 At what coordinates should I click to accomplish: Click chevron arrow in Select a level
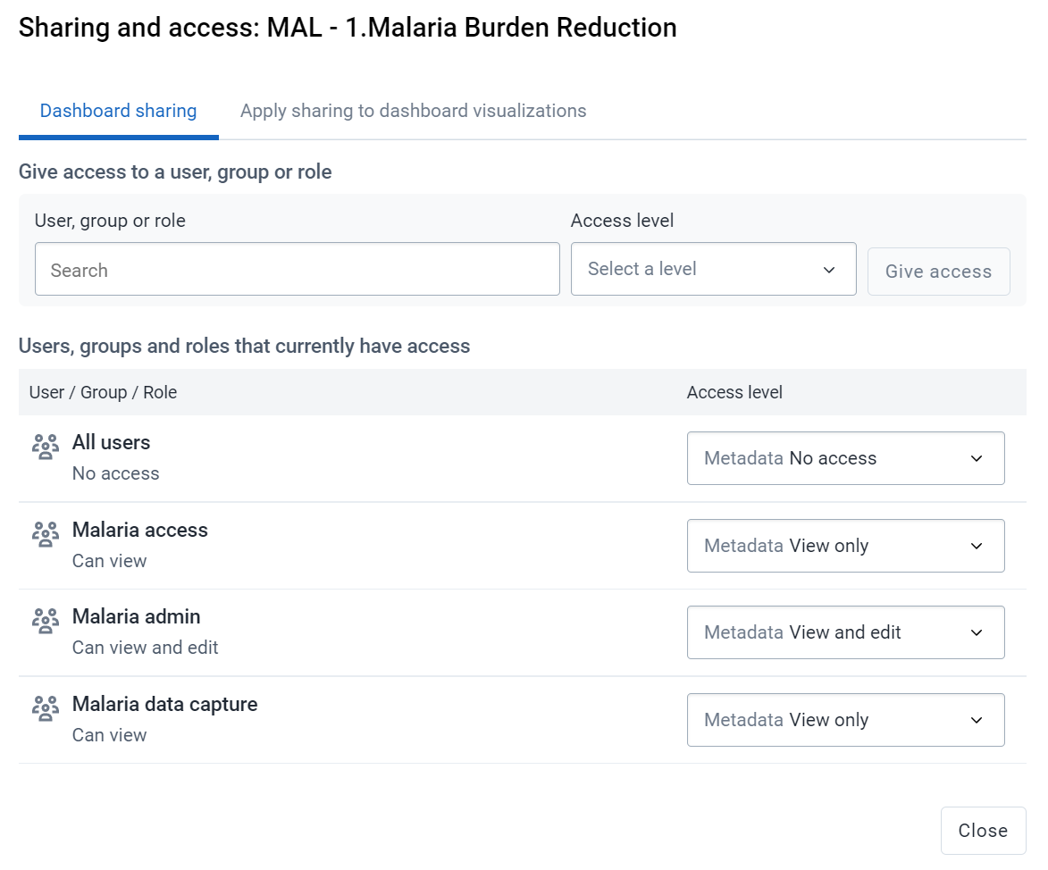(x=829, y=270)
